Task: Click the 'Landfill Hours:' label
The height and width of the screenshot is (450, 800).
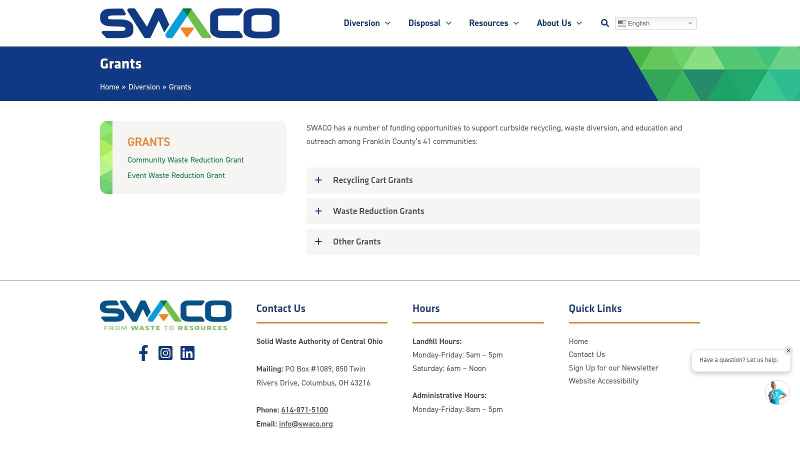Action: click(x=437, y=341)
